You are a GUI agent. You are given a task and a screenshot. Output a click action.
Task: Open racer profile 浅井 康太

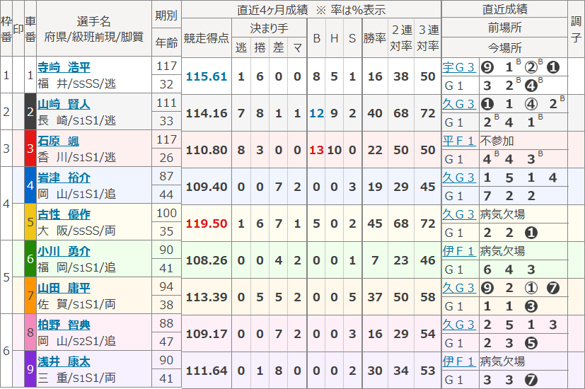(64, 362)
